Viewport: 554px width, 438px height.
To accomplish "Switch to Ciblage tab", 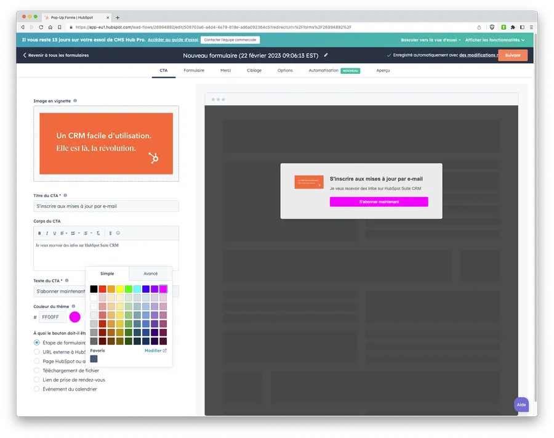I will click(254, 70).
